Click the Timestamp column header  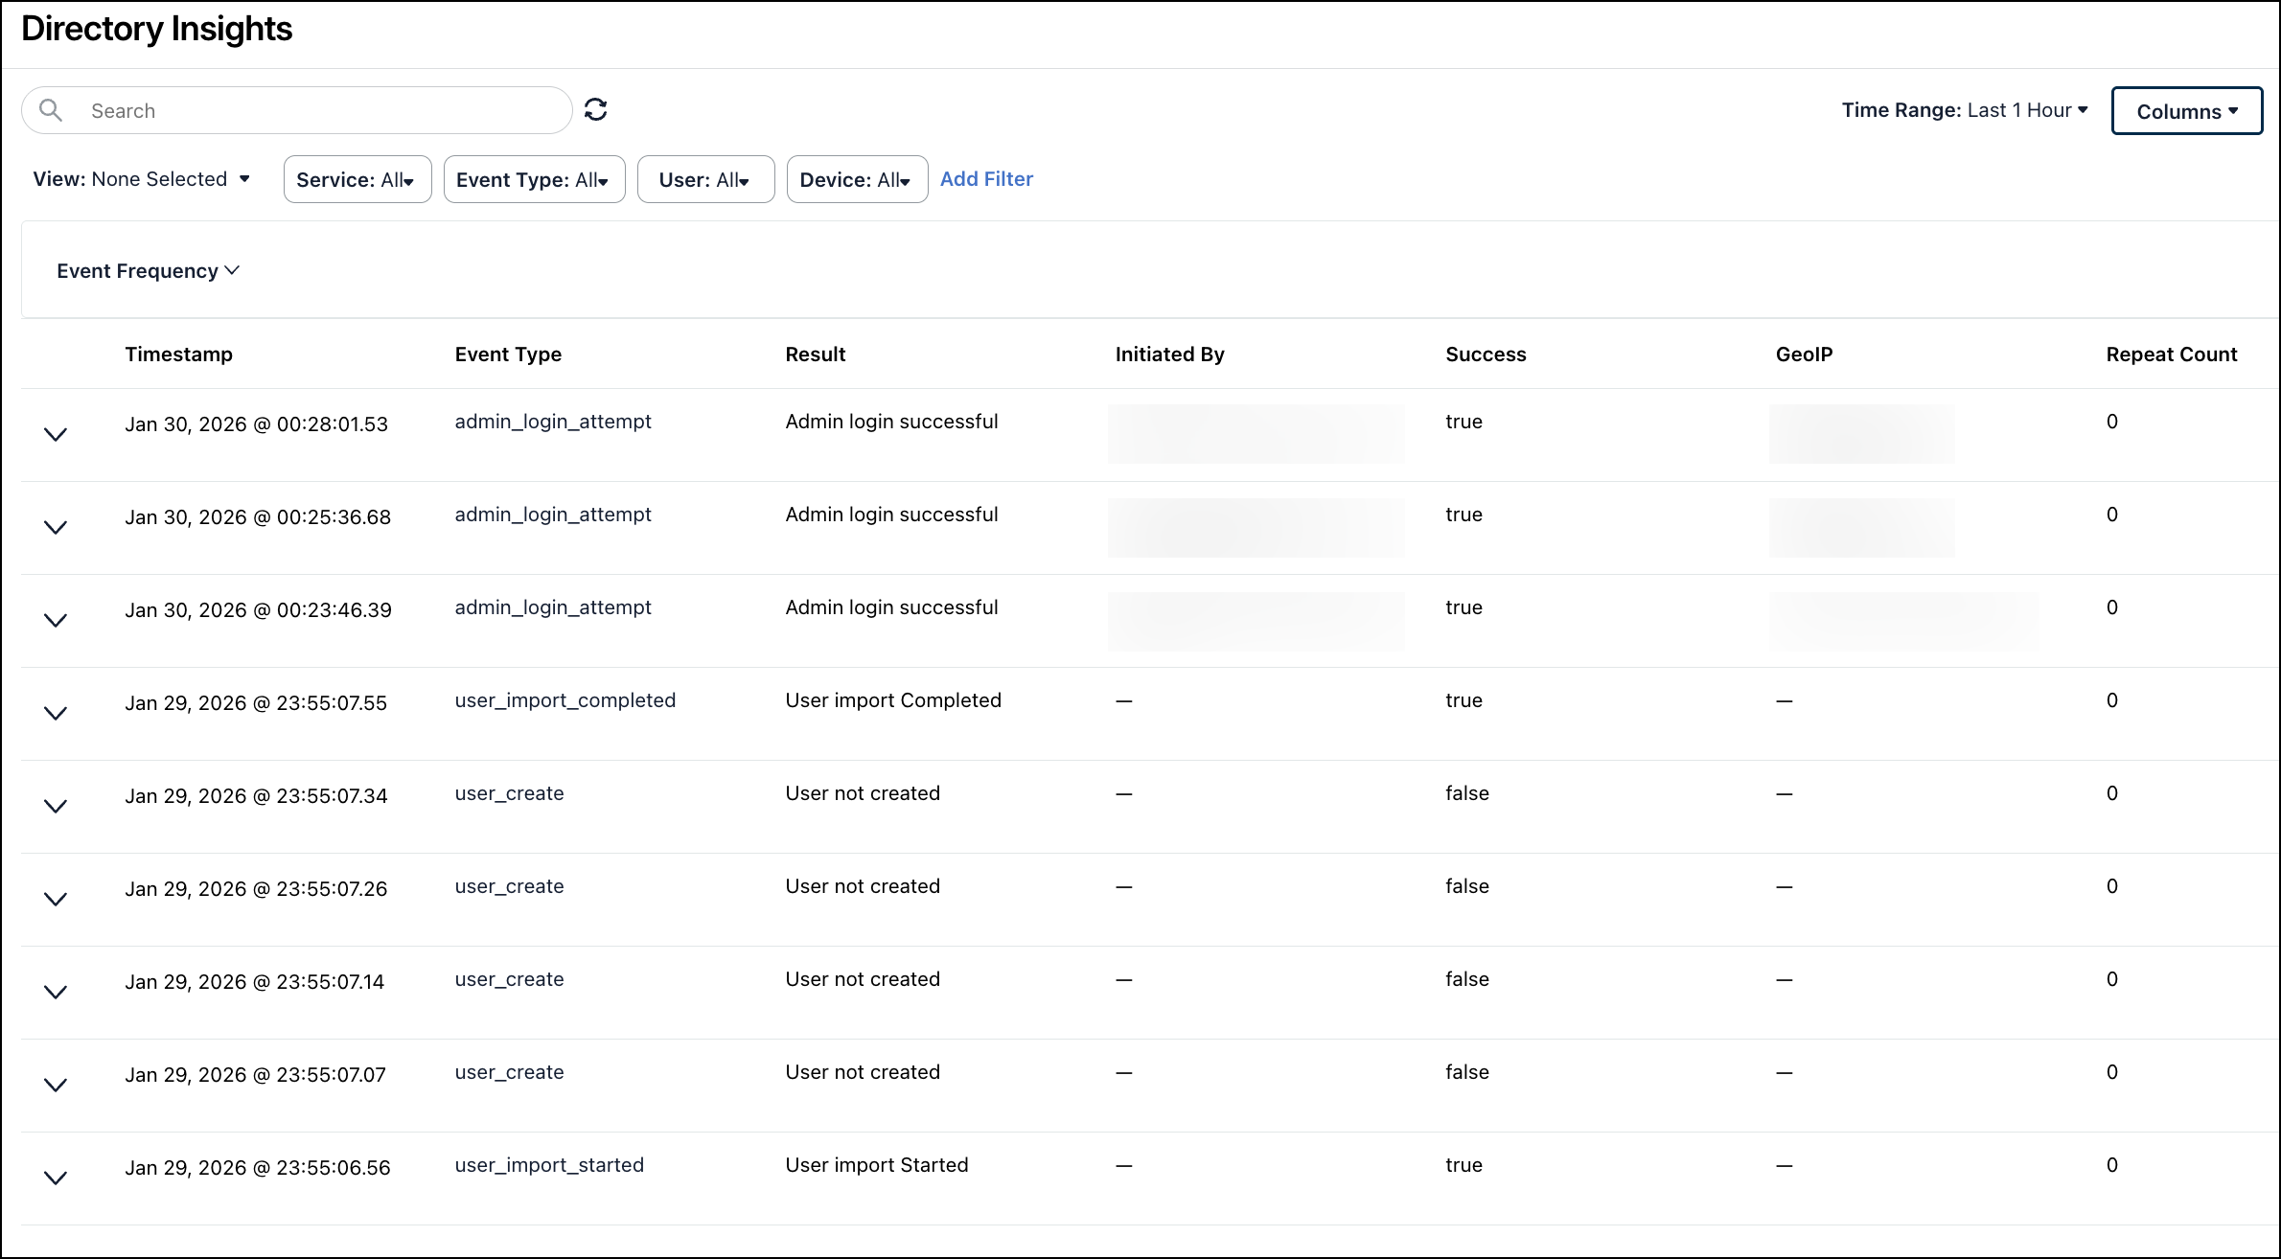pyautogui.click(x=178, y=354)
